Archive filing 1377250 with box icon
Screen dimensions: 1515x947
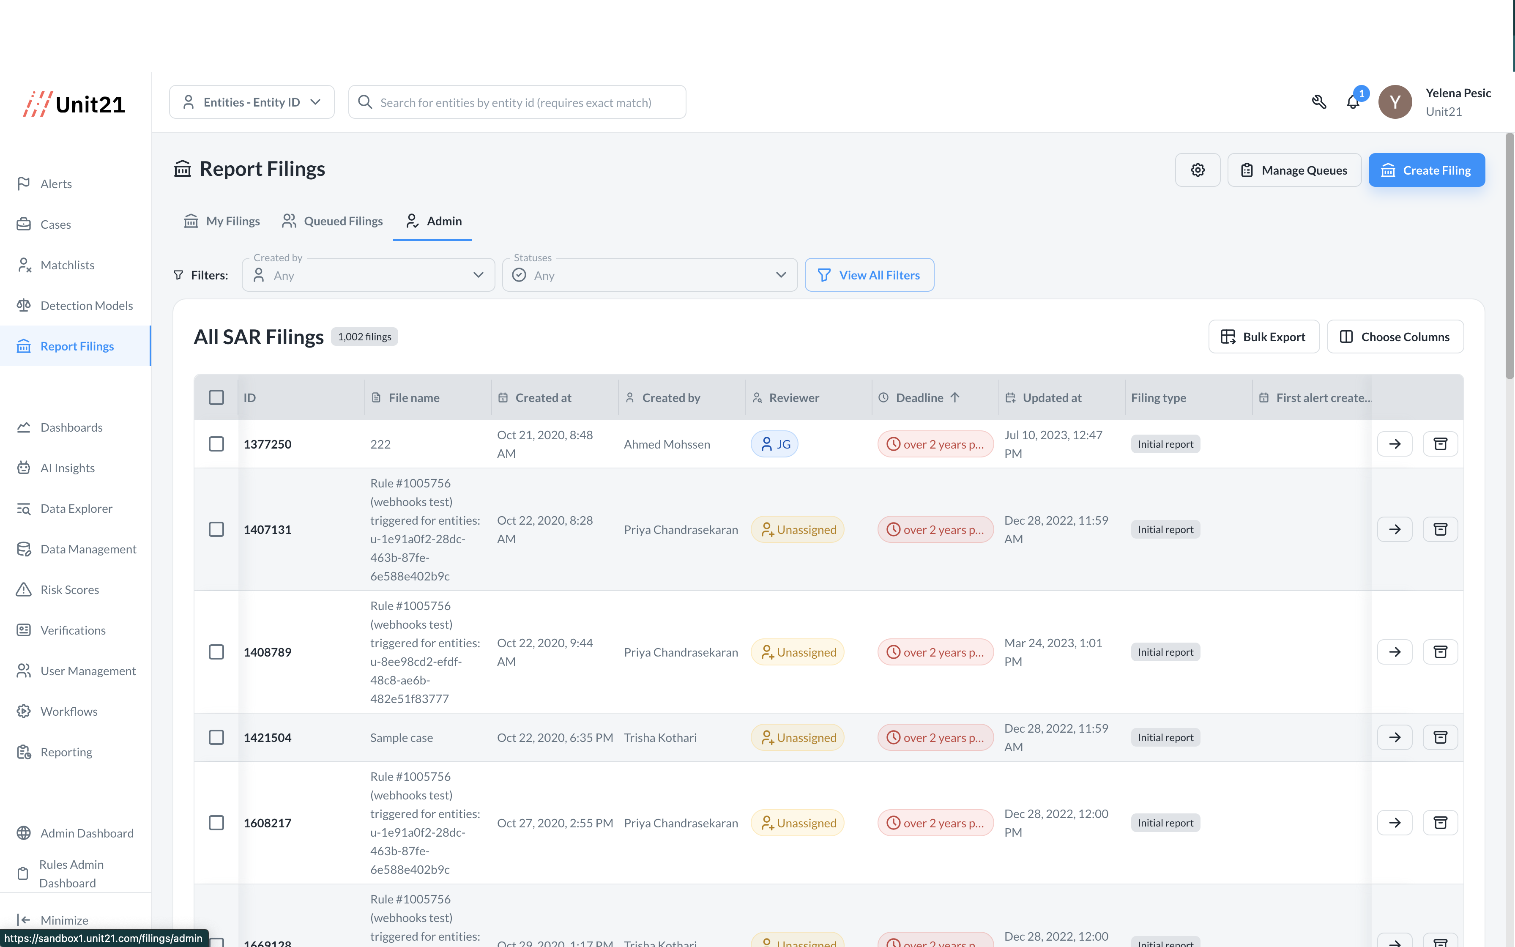(x=1440, y=444)
